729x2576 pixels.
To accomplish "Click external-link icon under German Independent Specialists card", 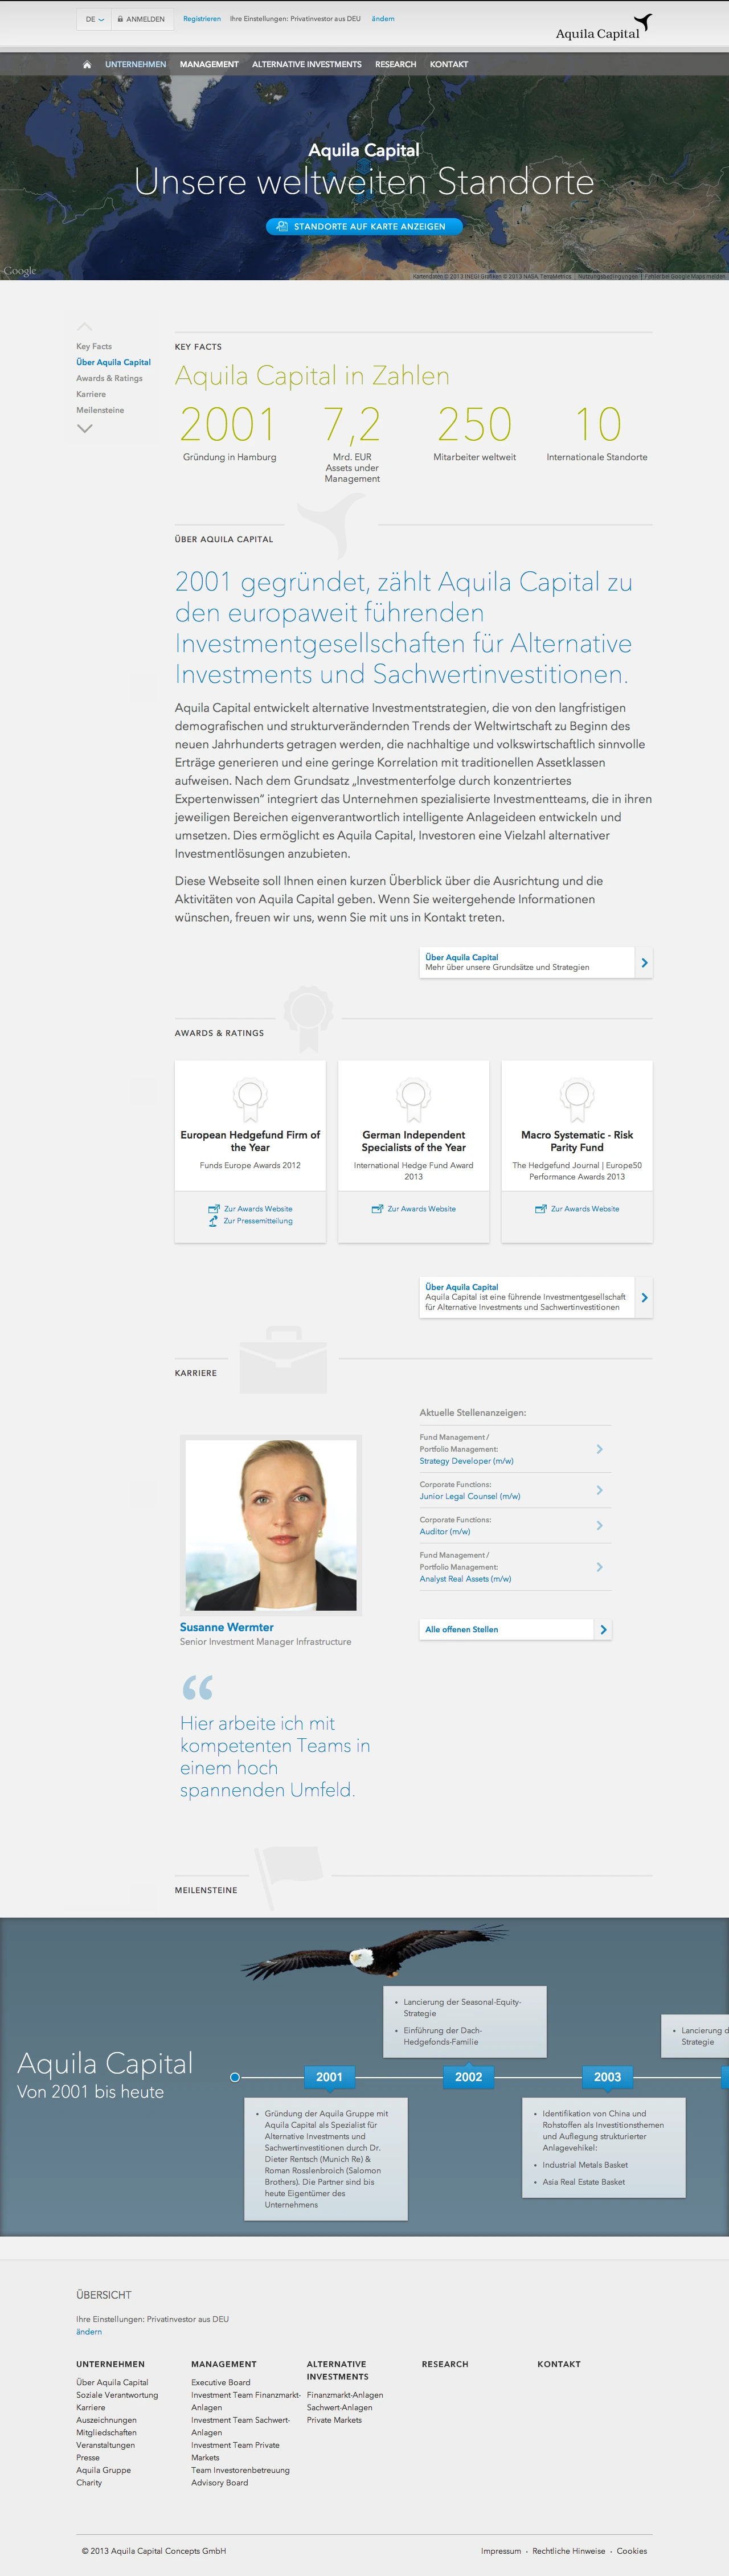I will (x=377, y=1209).
